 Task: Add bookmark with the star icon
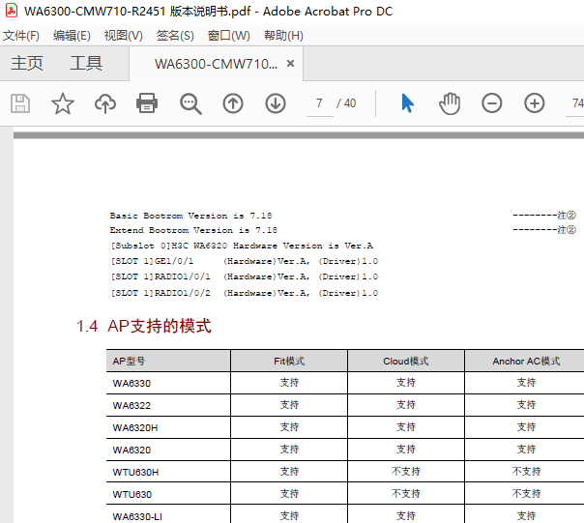(63, 103)
